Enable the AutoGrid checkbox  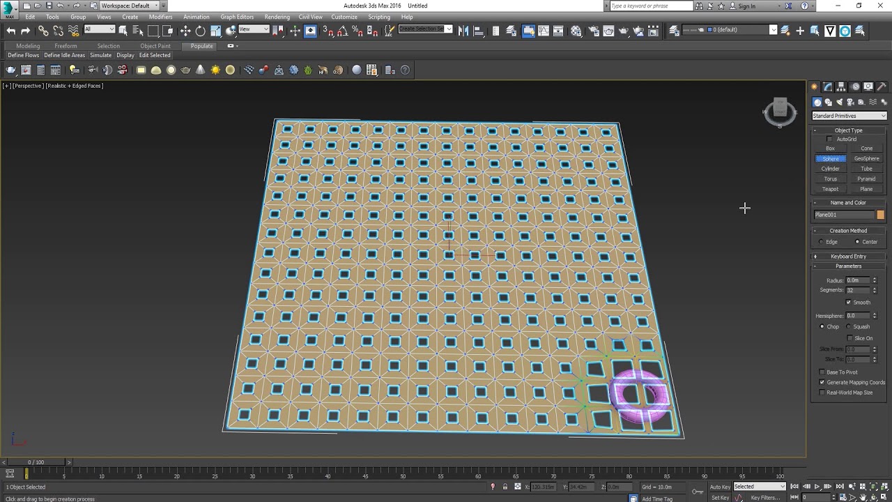click(x=830, y=139)
